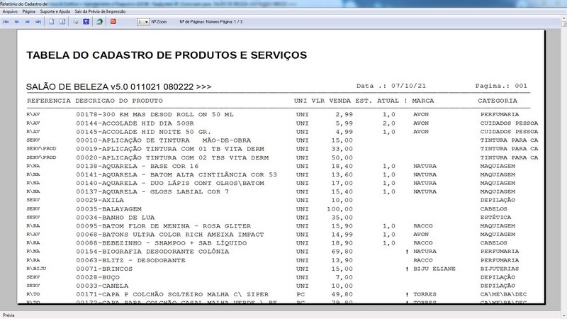Click the 00028-BUÇO row
567x319 pixels.
point(282,277)
